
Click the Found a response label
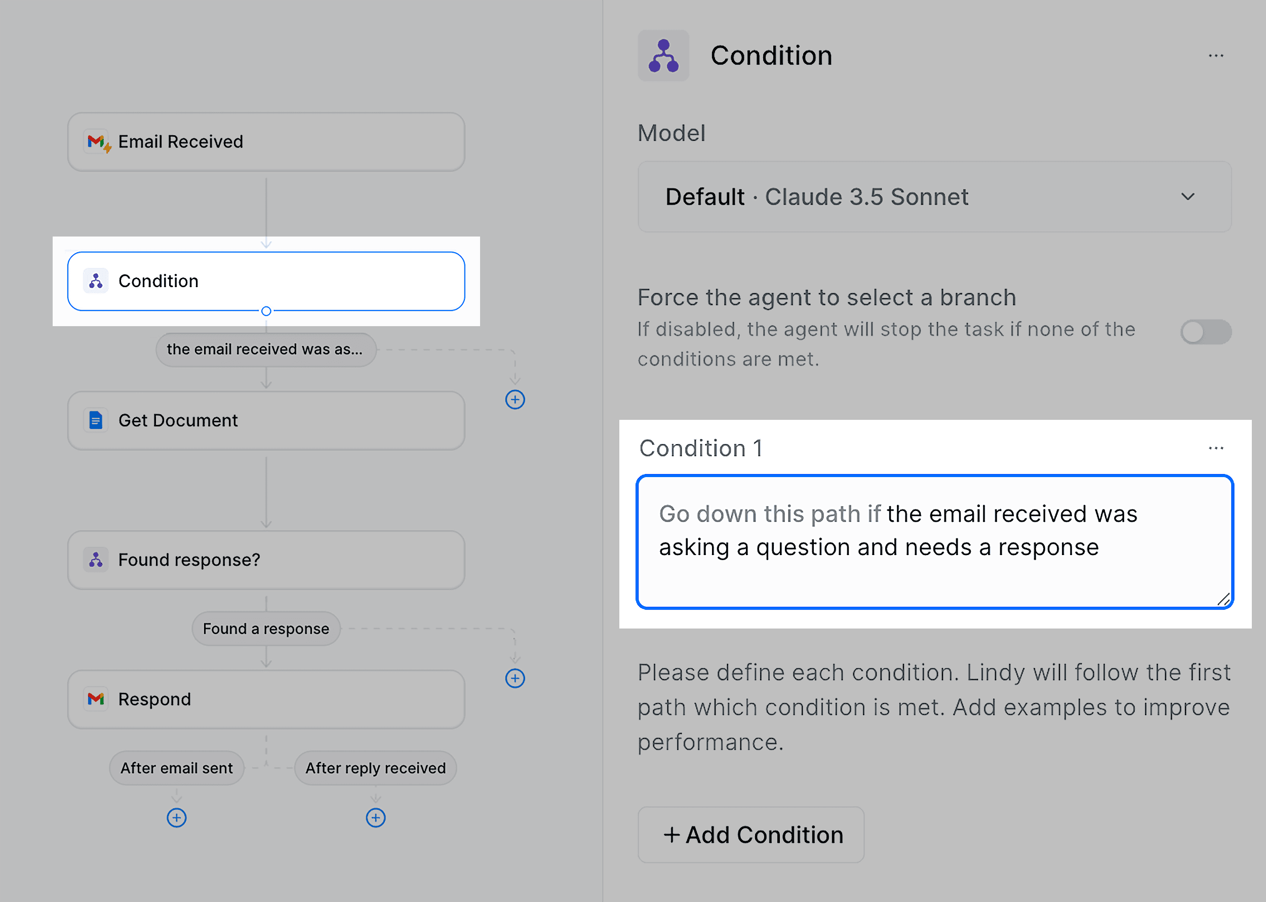[x=265, y=628]
